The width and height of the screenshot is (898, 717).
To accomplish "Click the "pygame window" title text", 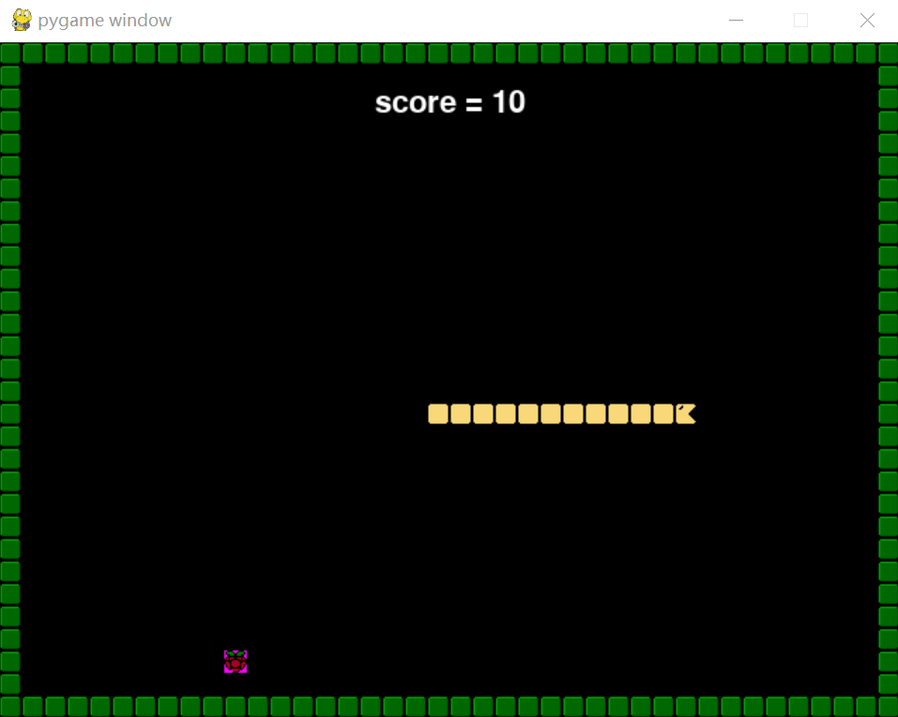I will 105,21.
